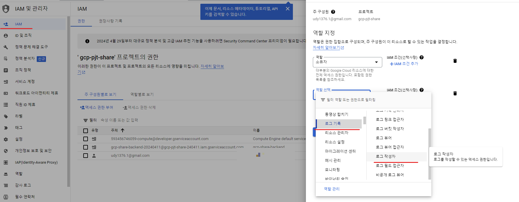Click the 필수 연락처 sidebar icon
Viewport: 519px width, 202px height.
[6, 197]
